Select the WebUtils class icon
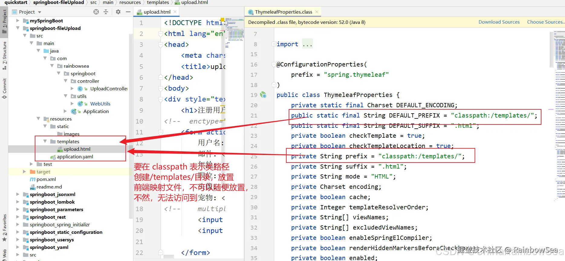This screenshot has width=565, height=261. tap(80, 104)
